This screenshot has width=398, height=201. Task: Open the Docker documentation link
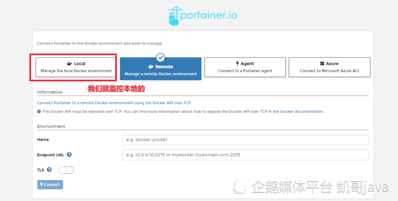(x=296, y=111)
